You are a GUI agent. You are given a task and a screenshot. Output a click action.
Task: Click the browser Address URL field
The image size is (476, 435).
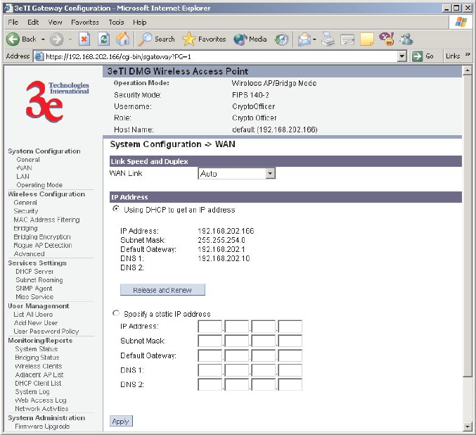click(x=220, y=56)
